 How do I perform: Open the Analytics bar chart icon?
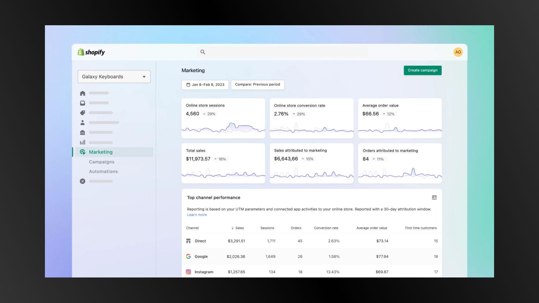coord(83,142)
